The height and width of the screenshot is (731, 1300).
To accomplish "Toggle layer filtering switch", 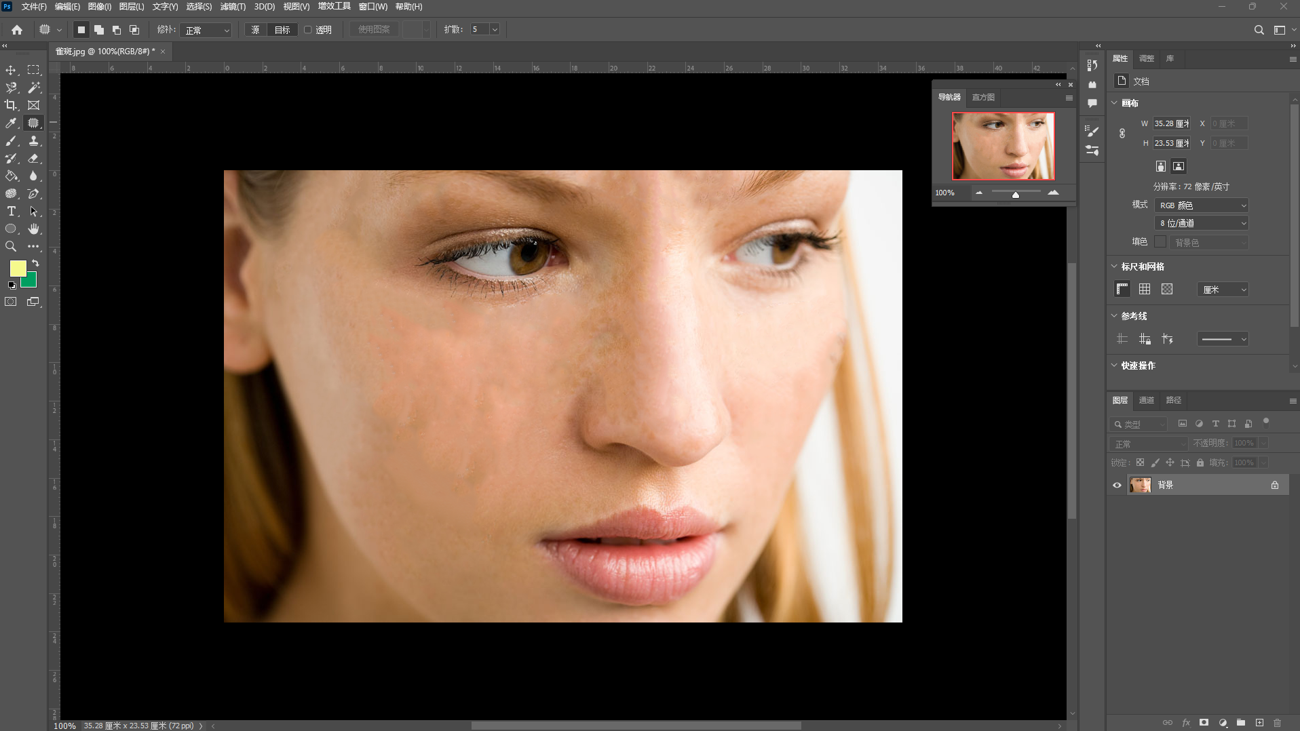I will coord(1266,422).
